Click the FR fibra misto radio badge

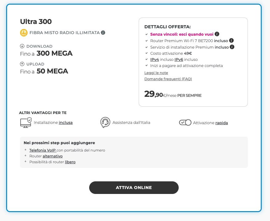coord(24,33)
